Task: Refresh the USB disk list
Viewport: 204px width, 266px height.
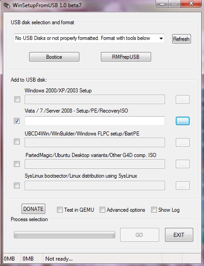Action: pos(181,39)
